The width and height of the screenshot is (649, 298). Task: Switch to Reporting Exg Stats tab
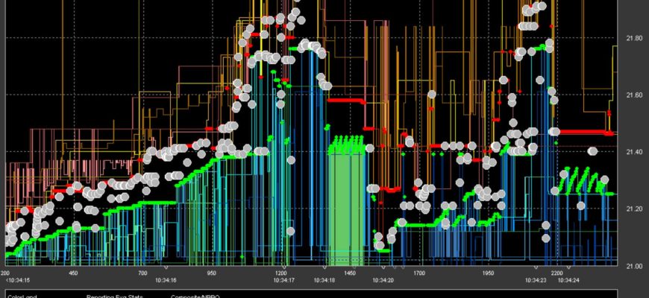113,296
